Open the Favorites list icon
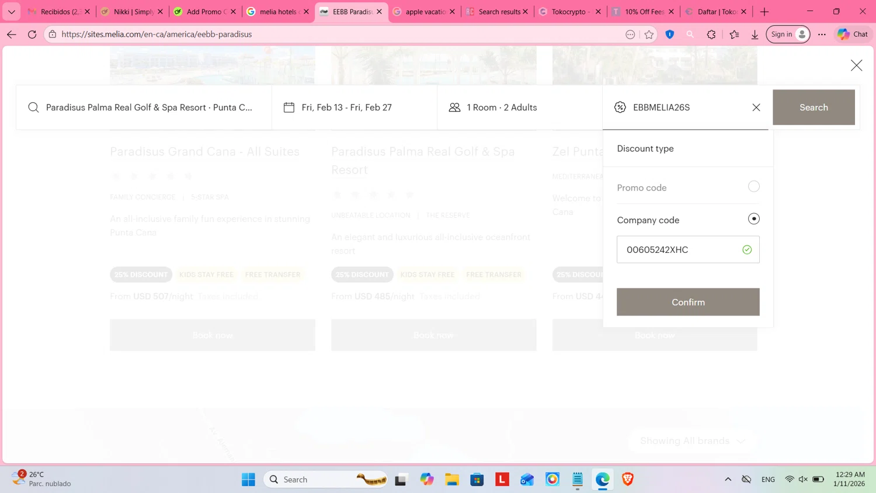The height and width of the screenshot is (493, 876). (734, 34)
